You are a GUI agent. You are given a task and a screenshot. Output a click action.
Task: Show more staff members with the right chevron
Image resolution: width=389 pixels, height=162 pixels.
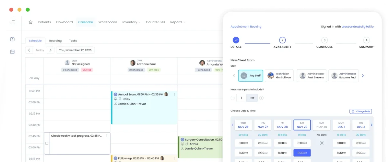click(x=363, y=76)
